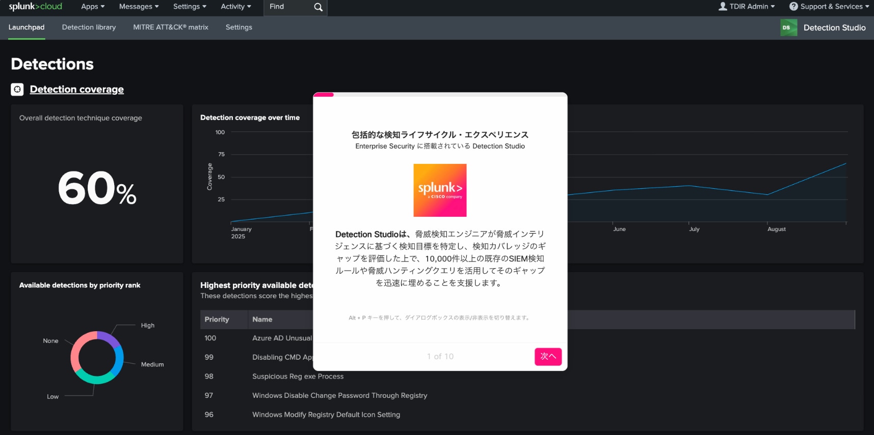This screenshot has width=874, height=435.
Task: Click the pink 次へ next button
Action: point(548,357)
